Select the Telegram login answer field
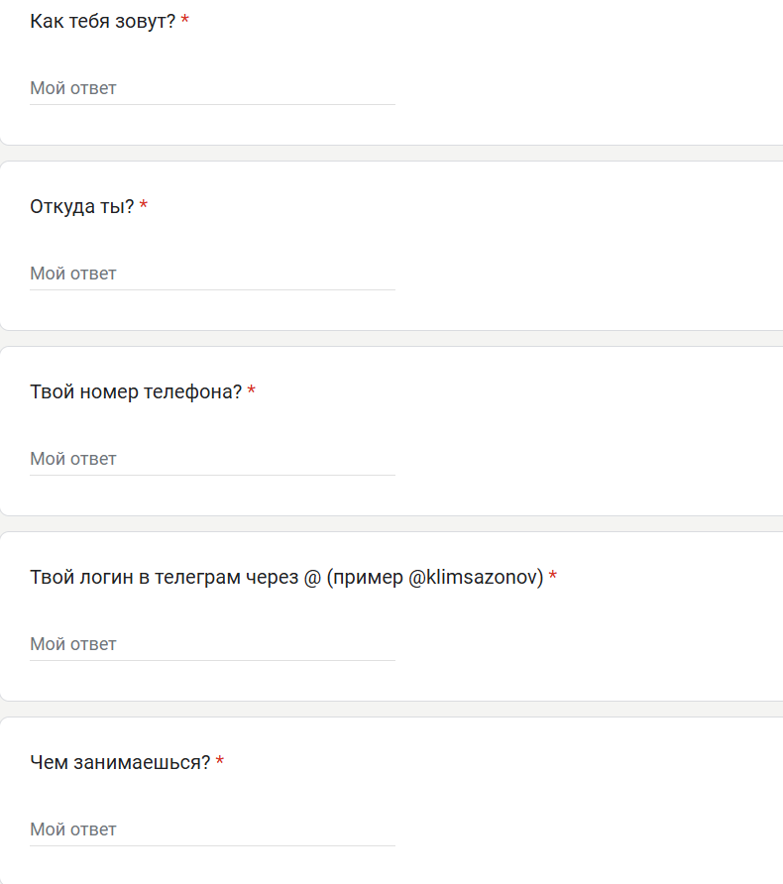783x884 pixels. click(212, 644)
